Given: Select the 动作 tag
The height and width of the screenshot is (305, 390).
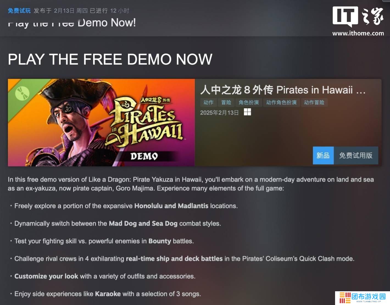Looking at the screenshot, I should (x=208, y=102).
